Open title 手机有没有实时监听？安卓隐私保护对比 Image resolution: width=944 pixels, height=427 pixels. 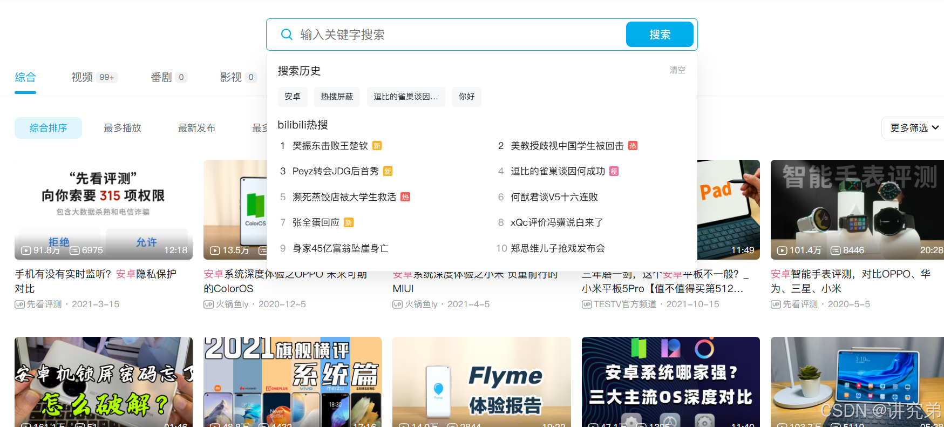[x=96, y=281]
